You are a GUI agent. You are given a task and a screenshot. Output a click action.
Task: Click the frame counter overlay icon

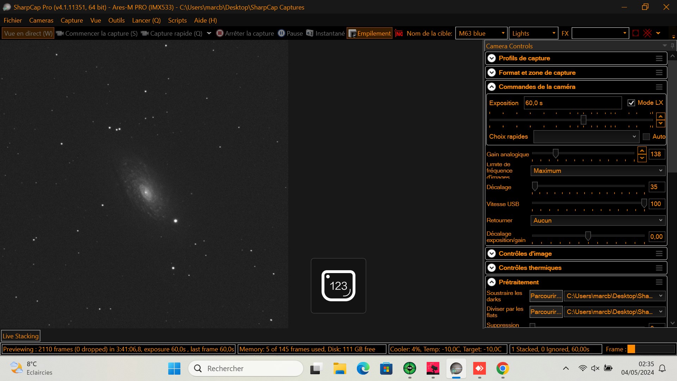coord(338,286)
